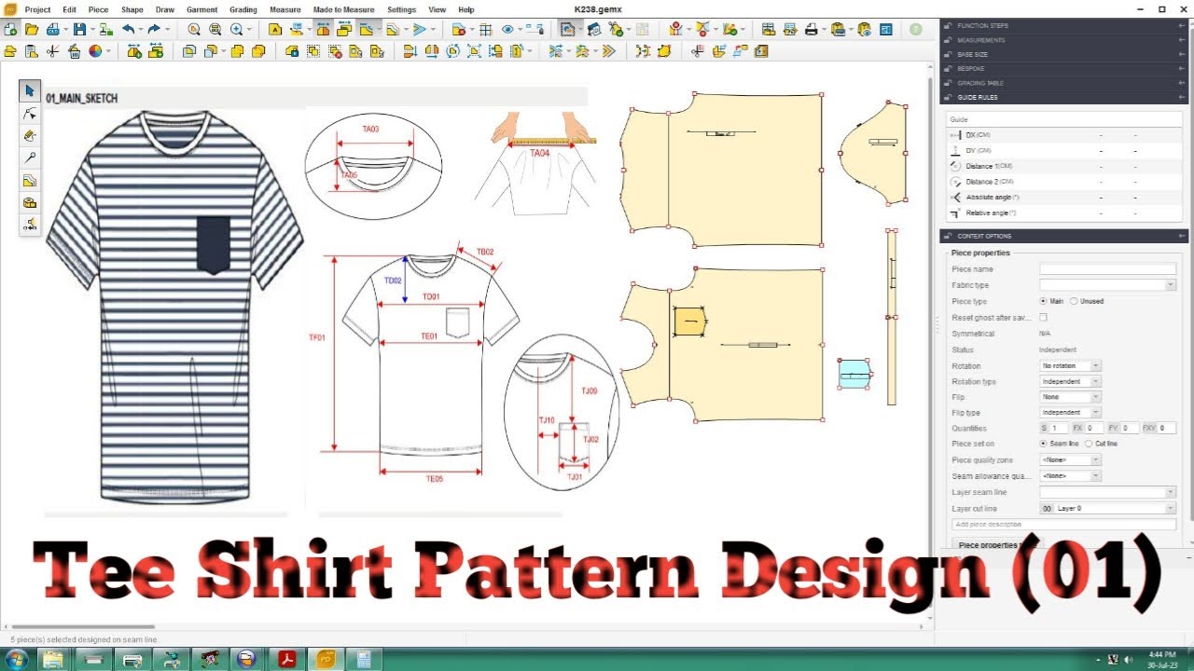Click the Piece name input field
The width and height of the screenshot is (1194, 671).
[x=1108, y=269]
